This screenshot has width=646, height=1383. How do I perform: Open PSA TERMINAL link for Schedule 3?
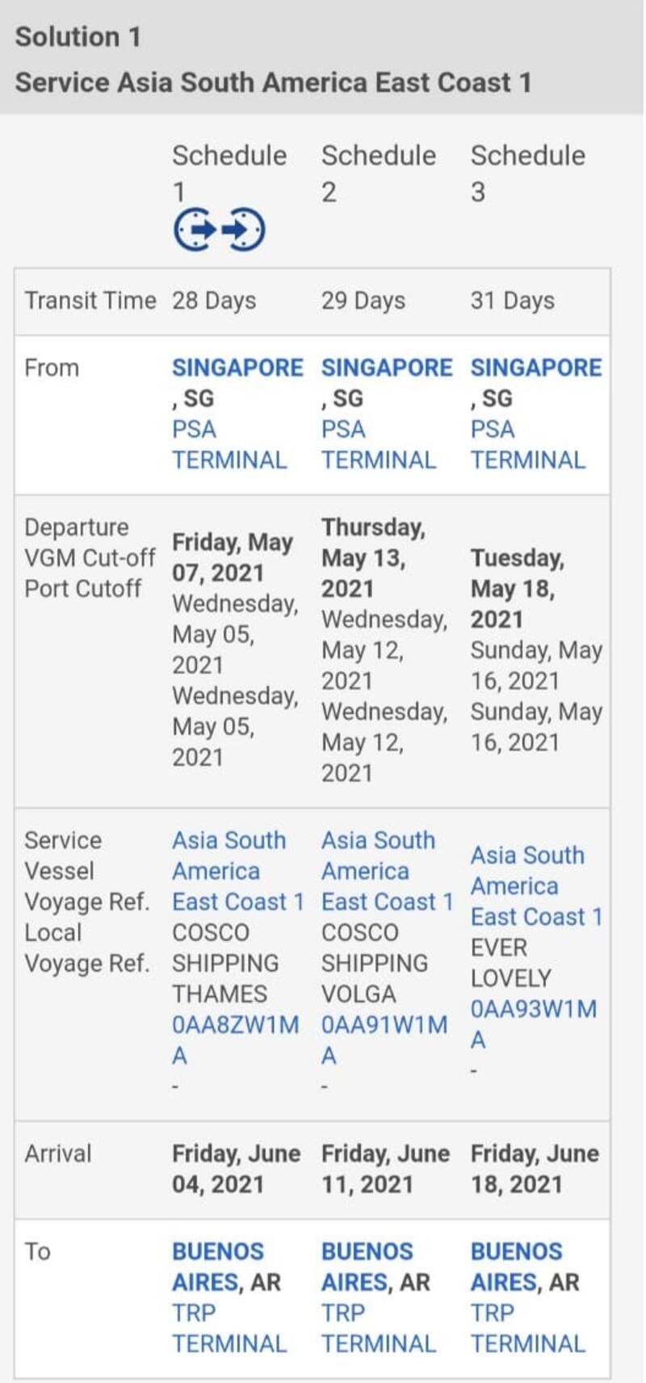[528, 445]
